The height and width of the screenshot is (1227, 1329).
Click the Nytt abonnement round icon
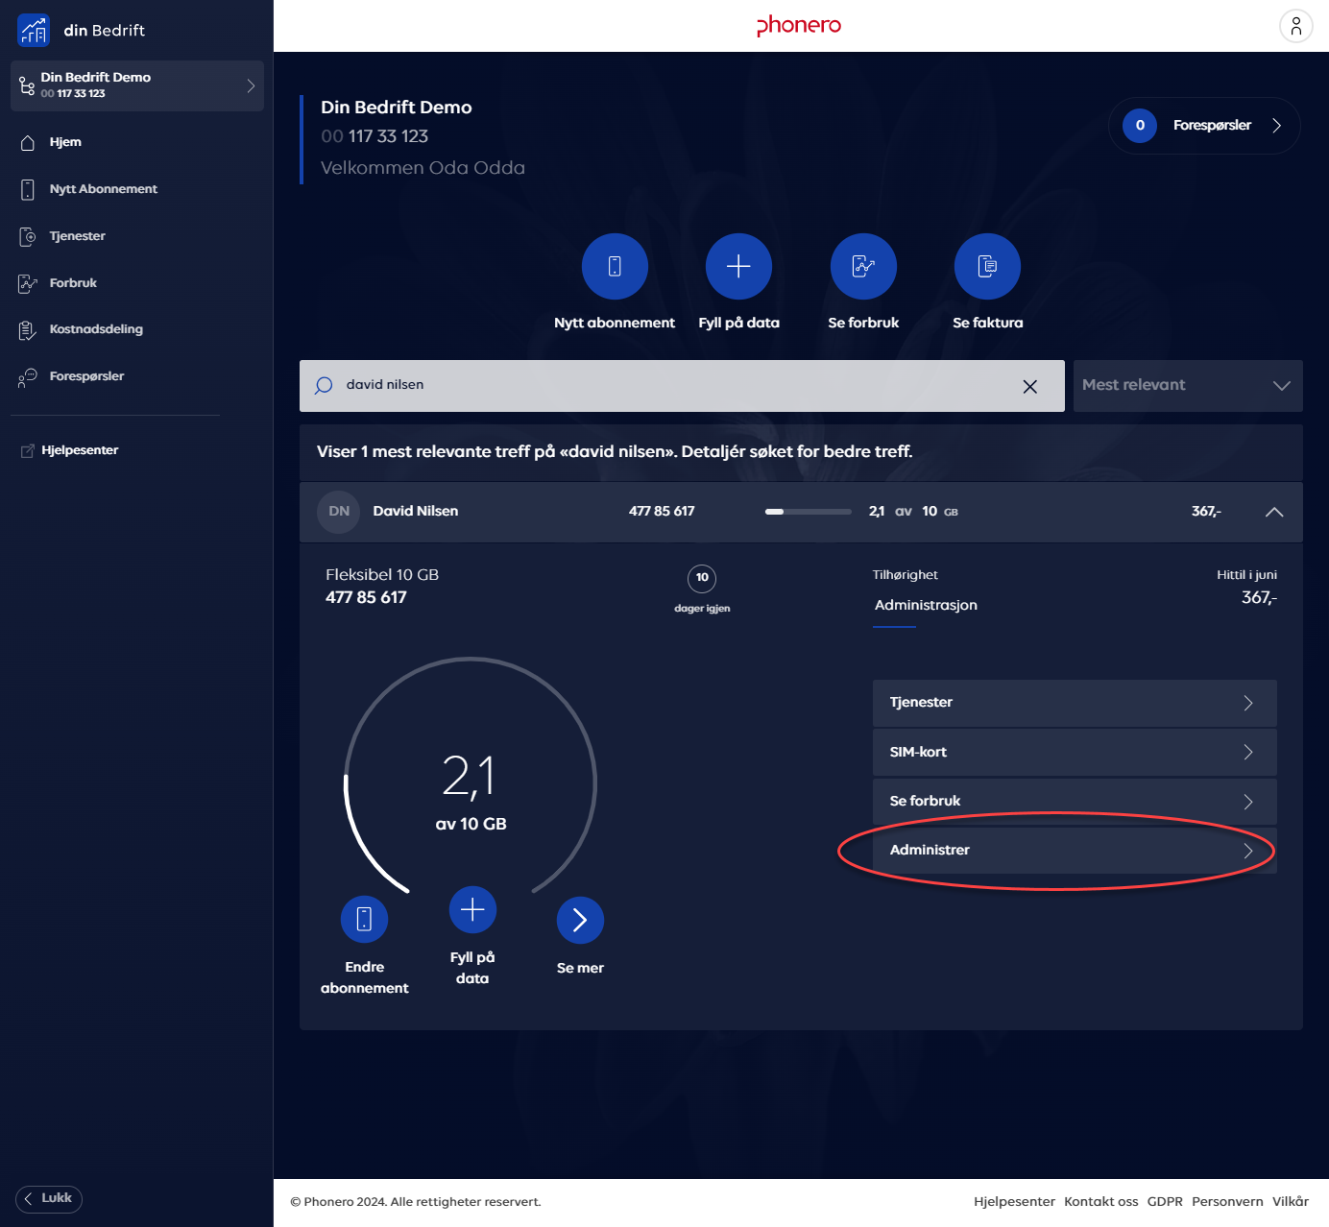[615, 266]
